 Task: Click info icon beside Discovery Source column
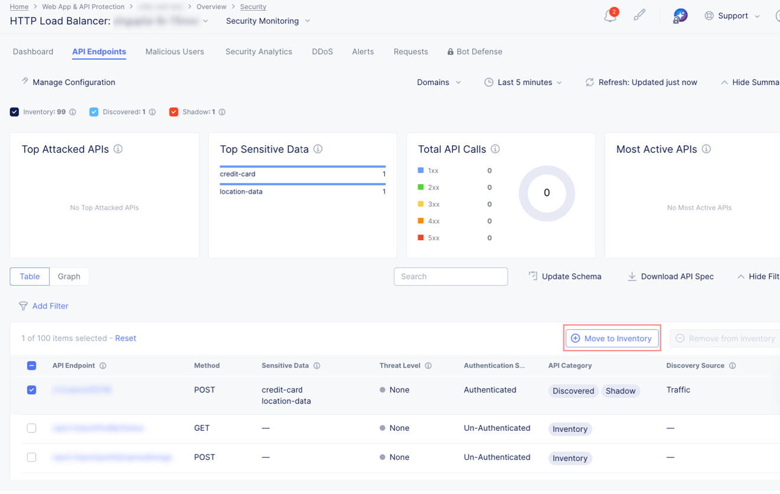[733, 366]
